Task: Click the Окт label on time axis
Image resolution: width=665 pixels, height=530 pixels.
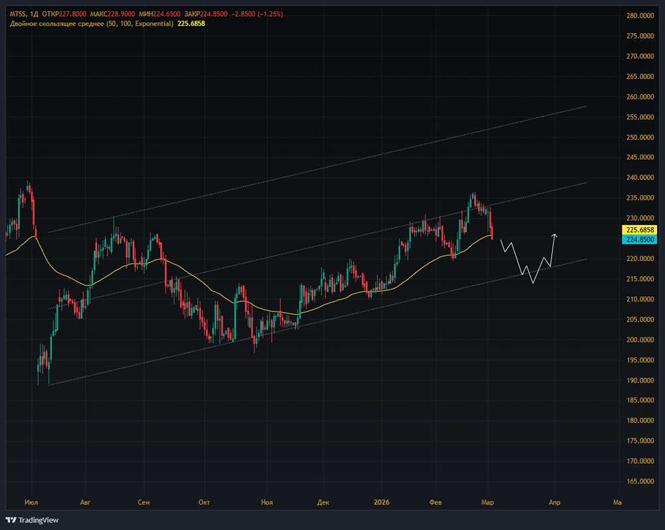Action: (204, 503)
